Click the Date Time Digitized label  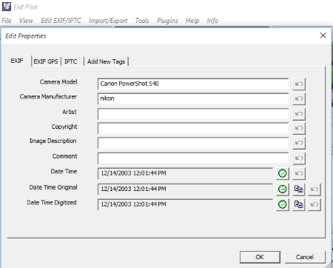(52, 203)
